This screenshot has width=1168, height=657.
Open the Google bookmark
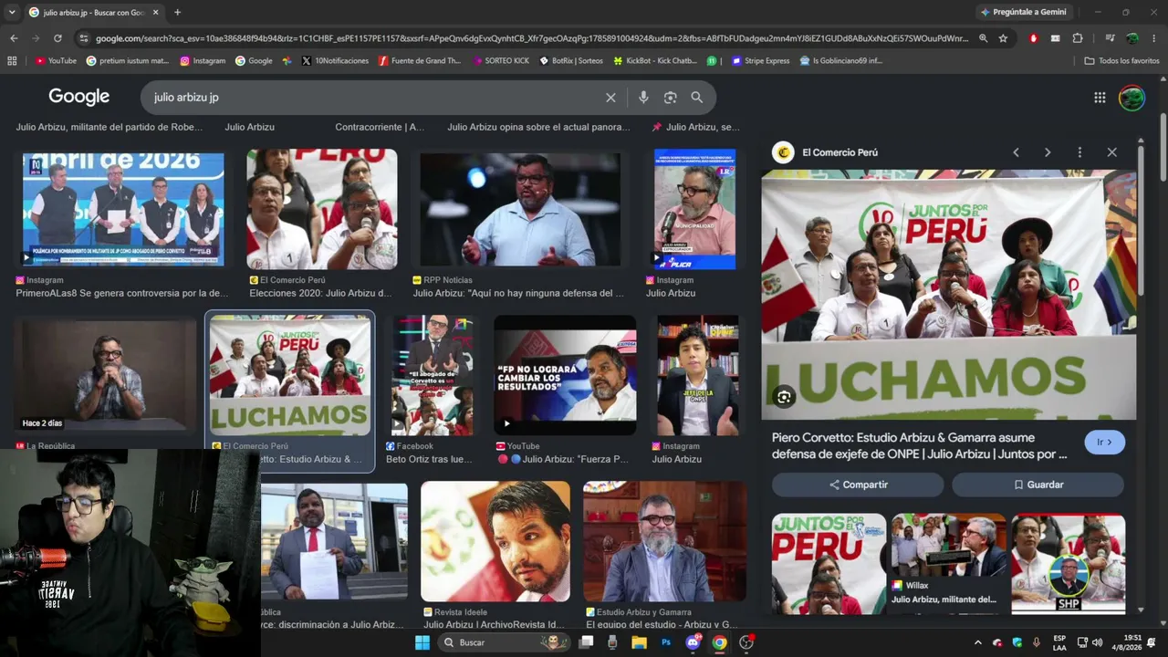(254, 61)
